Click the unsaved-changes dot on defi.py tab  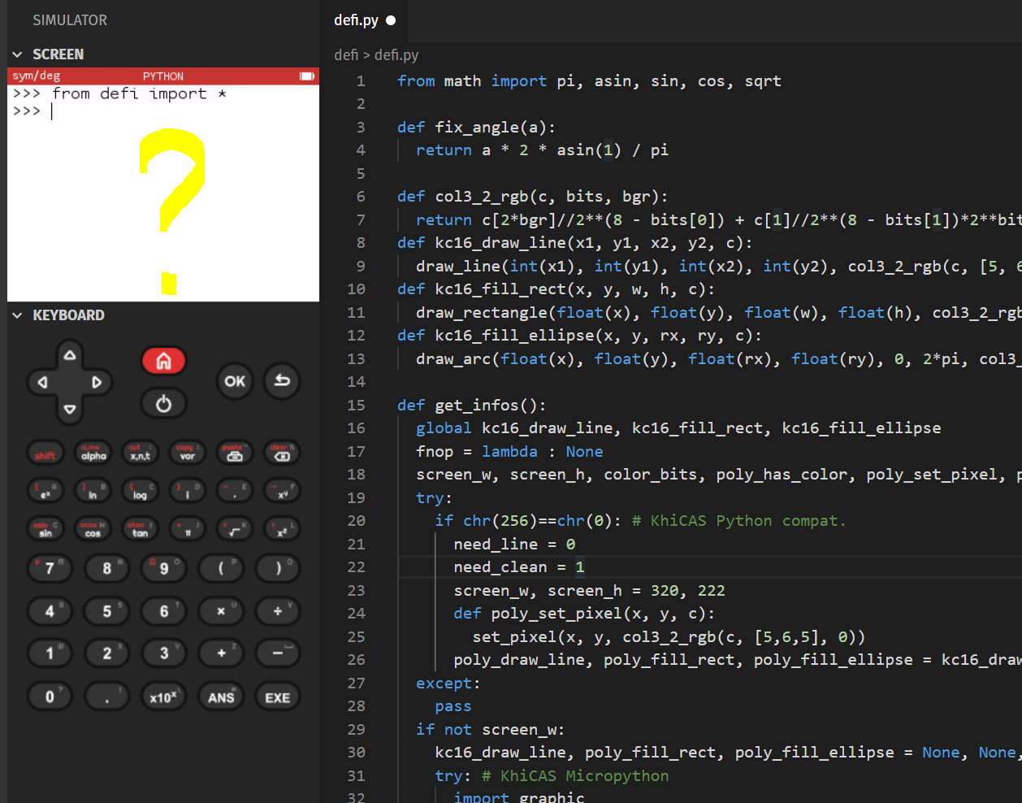click(x=391, y=20)
